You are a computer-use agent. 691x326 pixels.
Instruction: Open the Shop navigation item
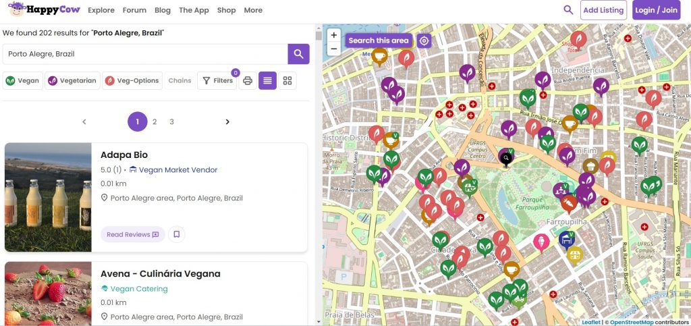(227, 10)
